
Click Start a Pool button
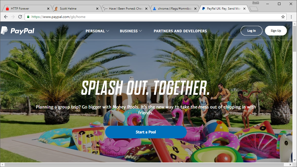pyautogui.click(x=146, y=132)
